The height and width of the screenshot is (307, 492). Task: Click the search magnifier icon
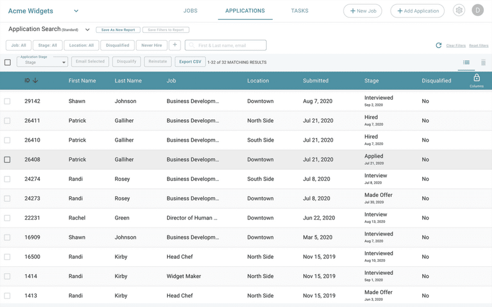pyautogui.click(x=191, y=46)
